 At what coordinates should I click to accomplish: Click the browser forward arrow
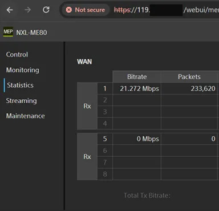point(28,10)
